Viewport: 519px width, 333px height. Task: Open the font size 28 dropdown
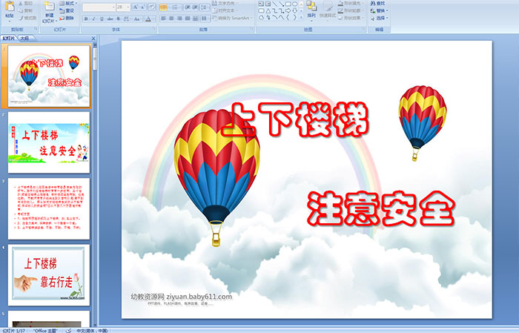pos(128,7)
